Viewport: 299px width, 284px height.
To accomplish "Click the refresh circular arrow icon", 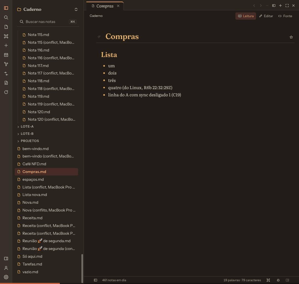I will (x=6, y=92).
